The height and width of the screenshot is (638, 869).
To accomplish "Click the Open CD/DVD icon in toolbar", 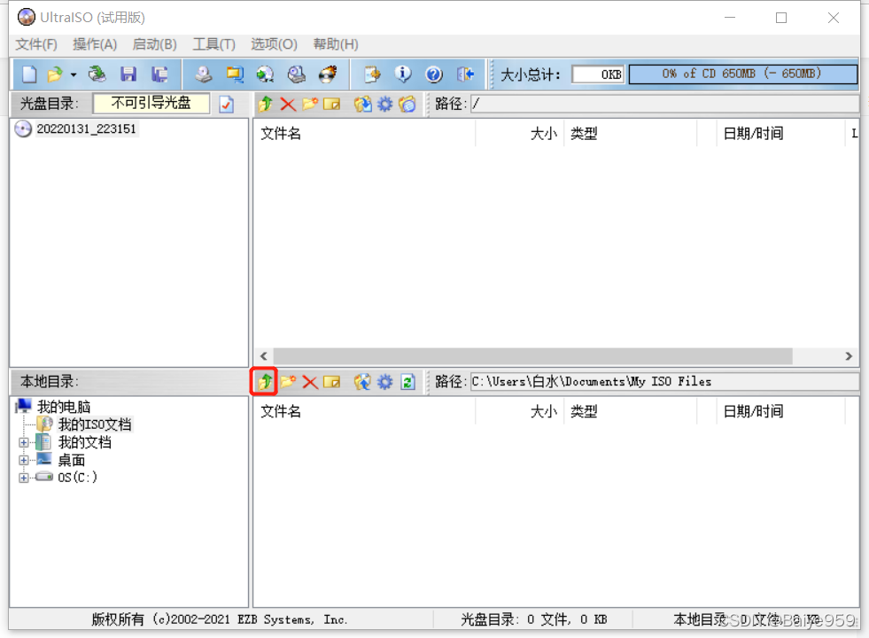I will (x=97, y=74).
